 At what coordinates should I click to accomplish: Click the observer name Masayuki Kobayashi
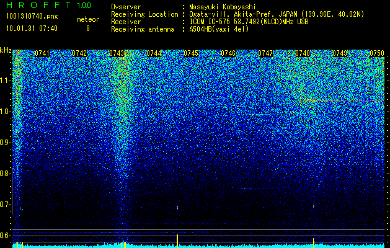[x=223, y=7]
